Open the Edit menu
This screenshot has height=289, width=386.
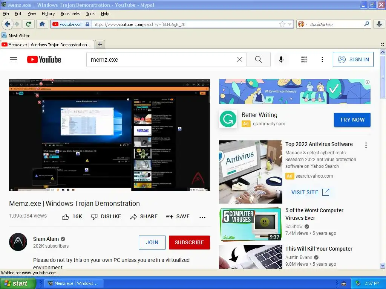click(x=18, y=14)
